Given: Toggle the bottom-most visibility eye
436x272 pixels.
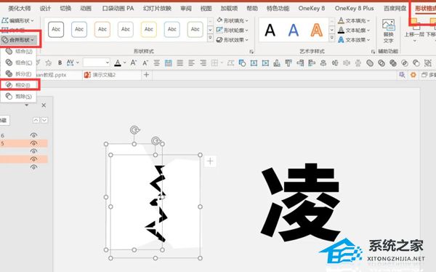Looking at the screenshot, I should [x=33, y=167].
